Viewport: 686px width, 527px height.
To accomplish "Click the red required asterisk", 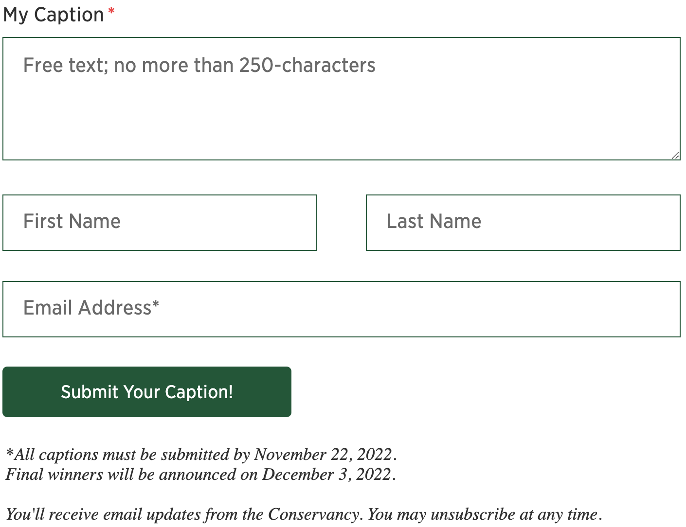I will coord(111,12).
